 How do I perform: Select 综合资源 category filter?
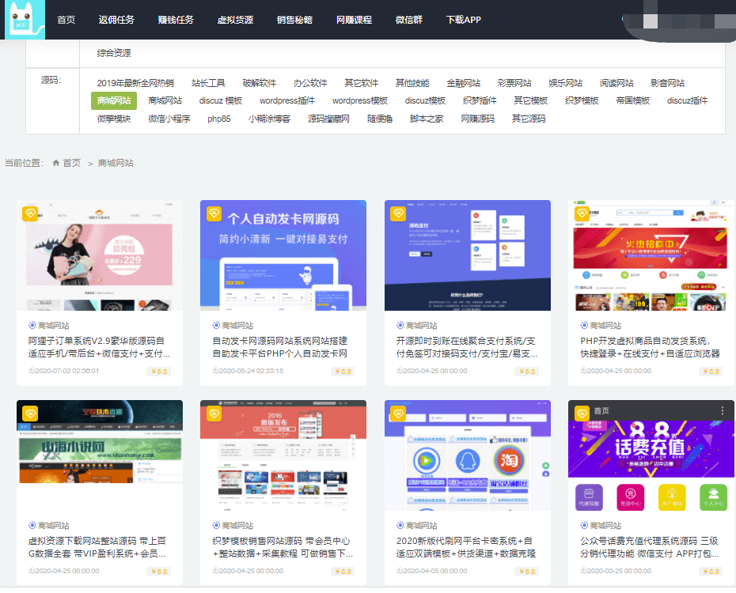pos(114,53)
